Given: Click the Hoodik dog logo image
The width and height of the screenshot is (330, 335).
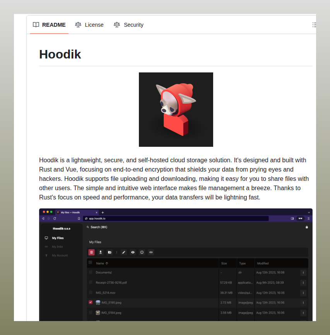Looking at the screenshot, I should point(176,110).
